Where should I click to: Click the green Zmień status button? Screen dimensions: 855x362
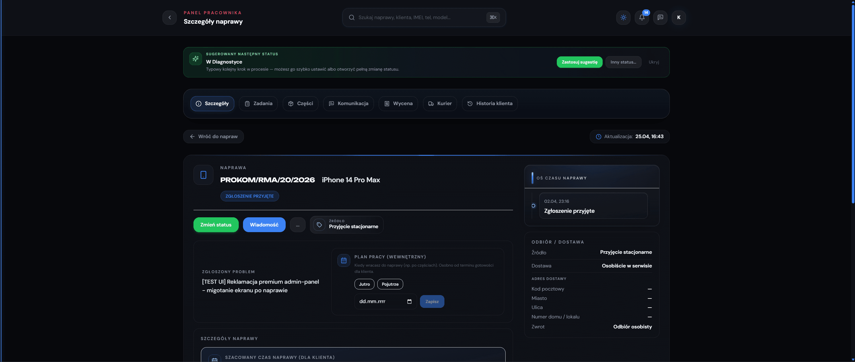(x=216, y=225)
